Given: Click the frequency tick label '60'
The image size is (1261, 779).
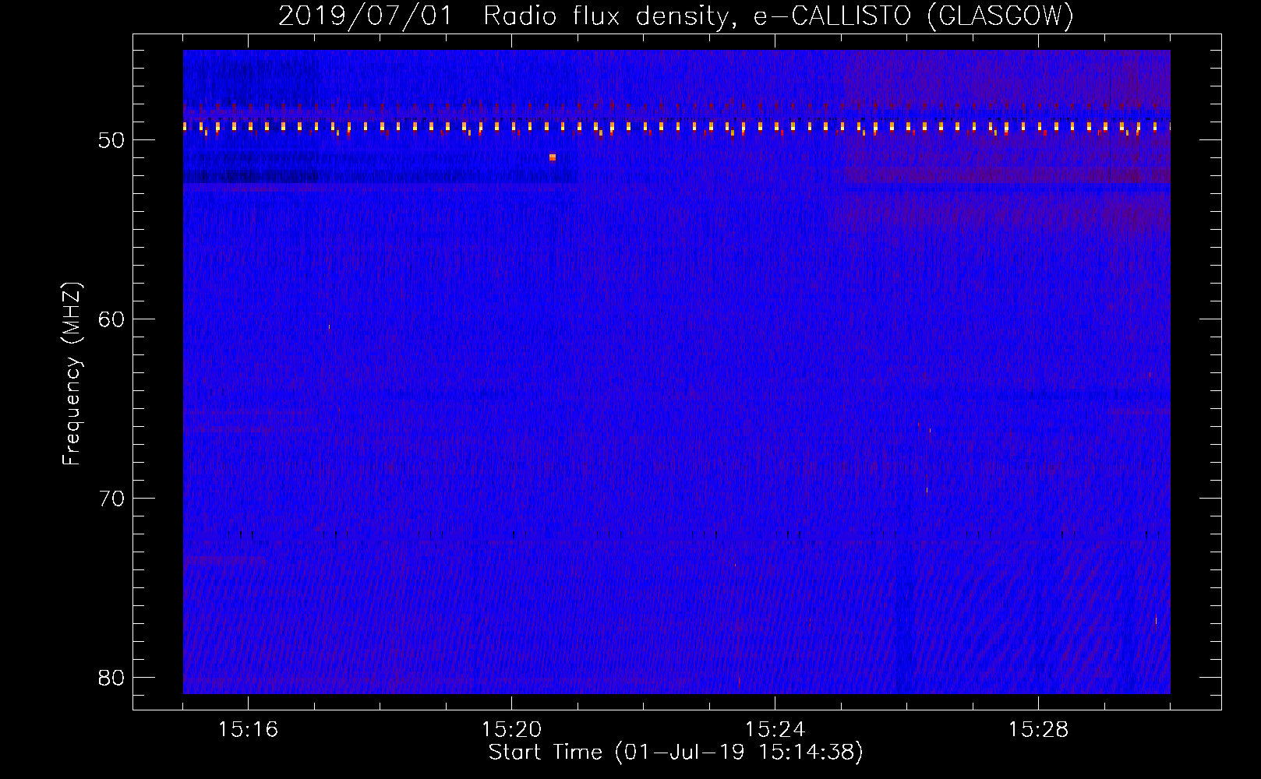Looking at the screenshot, I should click(x=111, y=319).
